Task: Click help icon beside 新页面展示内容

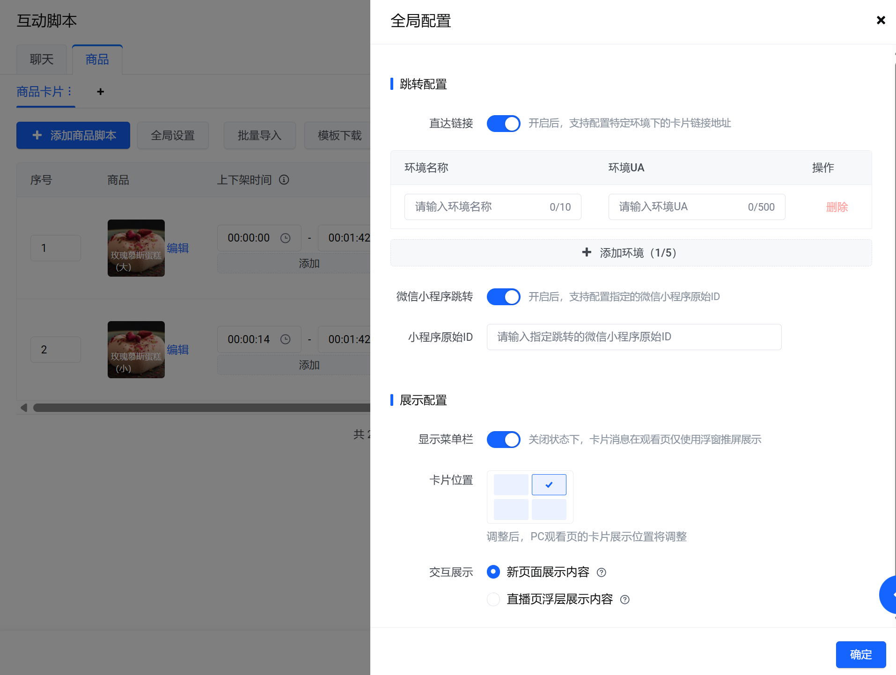Action: [602, 572]
